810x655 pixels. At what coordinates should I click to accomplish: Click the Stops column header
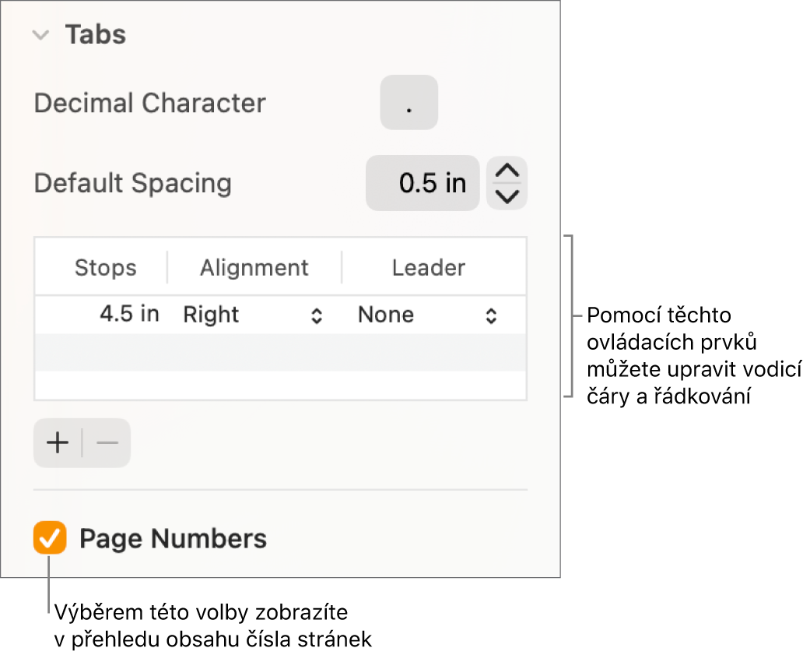[105, 268]
